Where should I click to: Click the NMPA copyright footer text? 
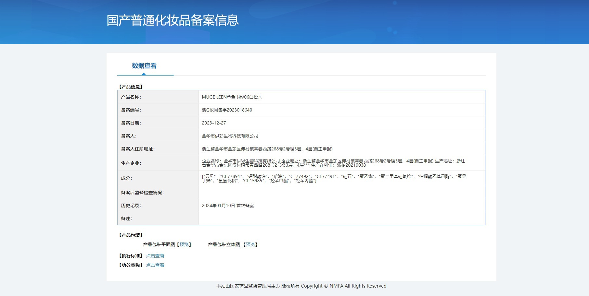(x=301, y=286)
